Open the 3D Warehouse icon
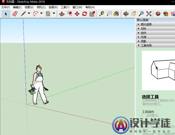The height and width of the screenshot is (135, 175). click(x=158, y=14)
